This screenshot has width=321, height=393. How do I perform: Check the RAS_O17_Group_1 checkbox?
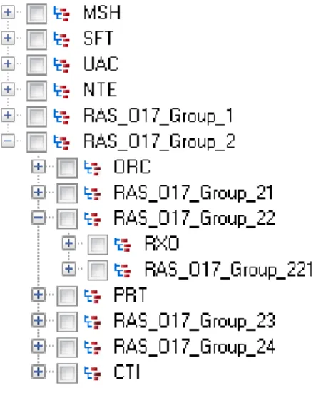click(x=37, y=116)
